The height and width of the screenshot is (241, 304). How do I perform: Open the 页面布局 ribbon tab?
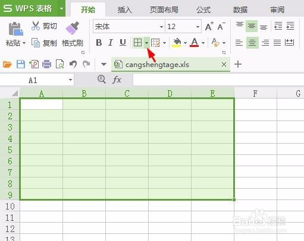(x=164, y=9)
